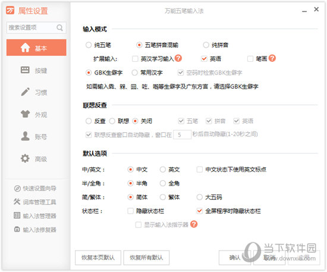Click 恢复本页默认 button
The height and width of the screenshot is (272, 327).
tap(98, 258)
